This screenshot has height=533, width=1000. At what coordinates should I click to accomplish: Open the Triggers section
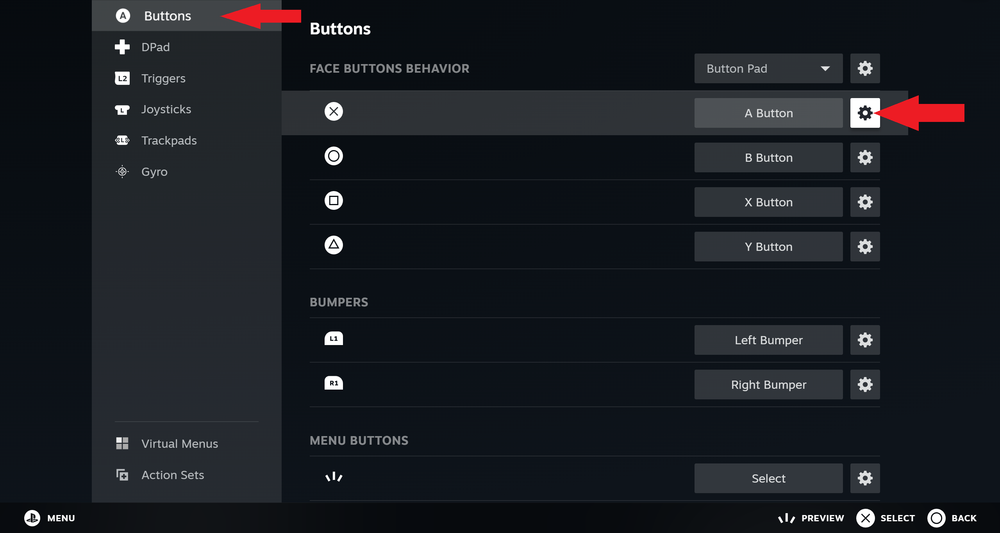(x=163, y=79)
